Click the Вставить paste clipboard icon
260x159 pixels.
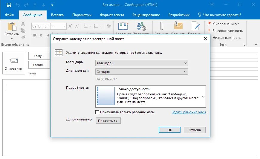pos(12,27)
